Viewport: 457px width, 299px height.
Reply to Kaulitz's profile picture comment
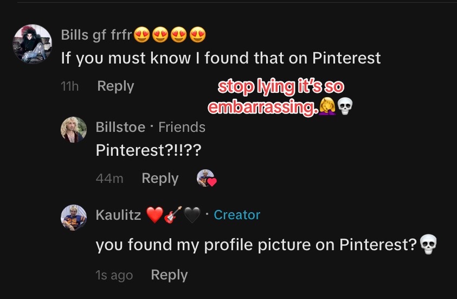click(169, 275)
